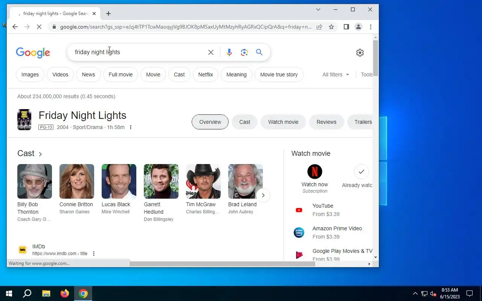Click the Friday Night Lights poster thumbnail
Viewport: 482px width, 301px height.
point(24,120)
